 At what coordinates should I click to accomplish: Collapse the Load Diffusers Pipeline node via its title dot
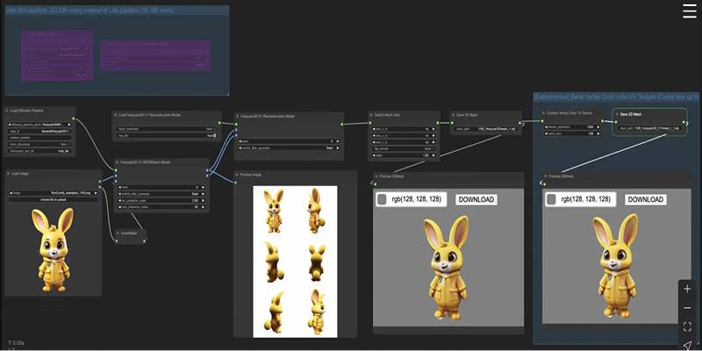[x=8, y=111]
